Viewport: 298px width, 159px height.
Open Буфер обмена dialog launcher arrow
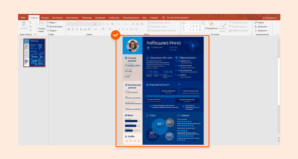[x=35, y=35]
